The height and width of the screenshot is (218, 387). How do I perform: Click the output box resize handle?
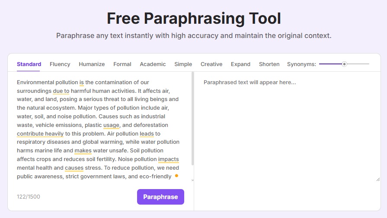click(x=378, y=179)
